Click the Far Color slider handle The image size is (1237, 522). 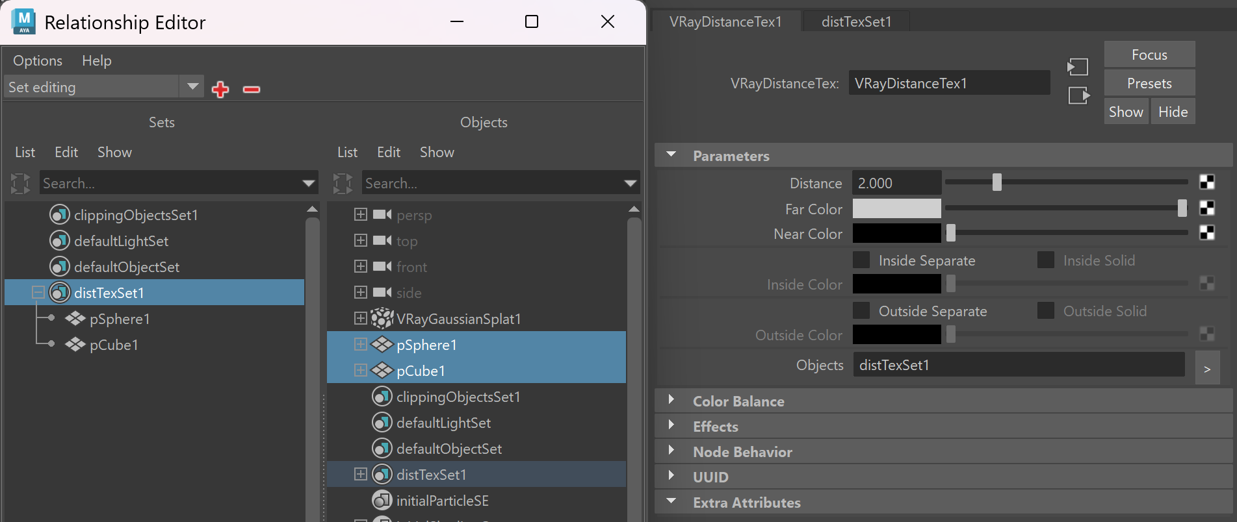click(x=1182, y=208)
